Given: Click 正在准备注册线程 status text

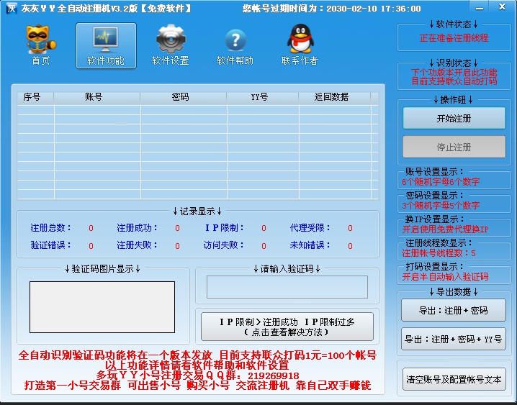Looking at the screenshot, I should pyautogui.click(x=454, y=38).
